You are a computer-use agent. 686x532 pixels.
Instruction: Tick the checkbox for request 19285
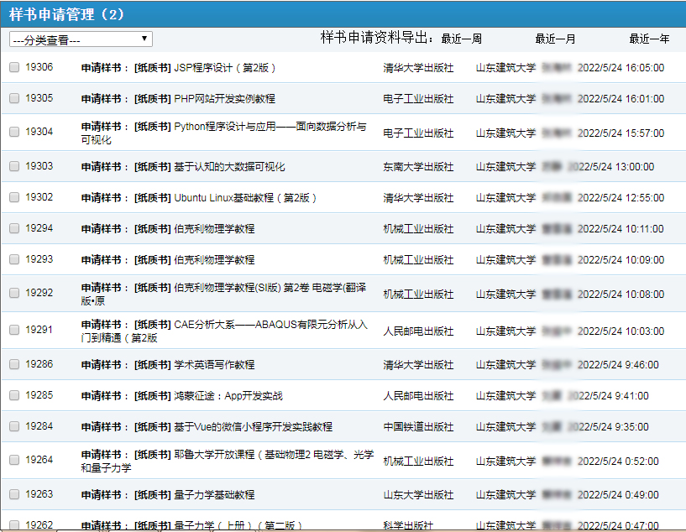pos(14,396)
